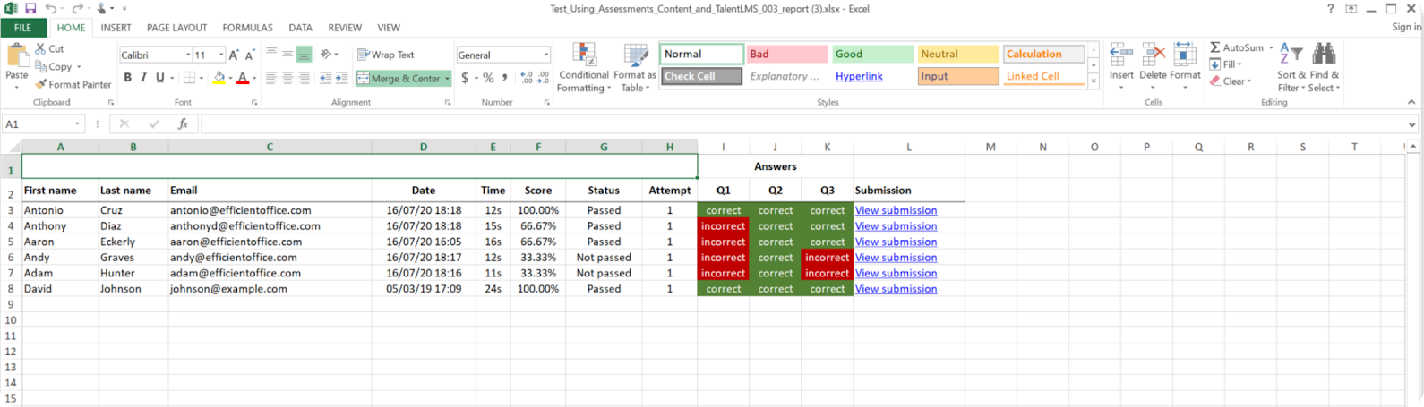Toggle Bold formatting
Image resolution: width=1424 pixels, height=407 pixels.
(x=128, y=78)
